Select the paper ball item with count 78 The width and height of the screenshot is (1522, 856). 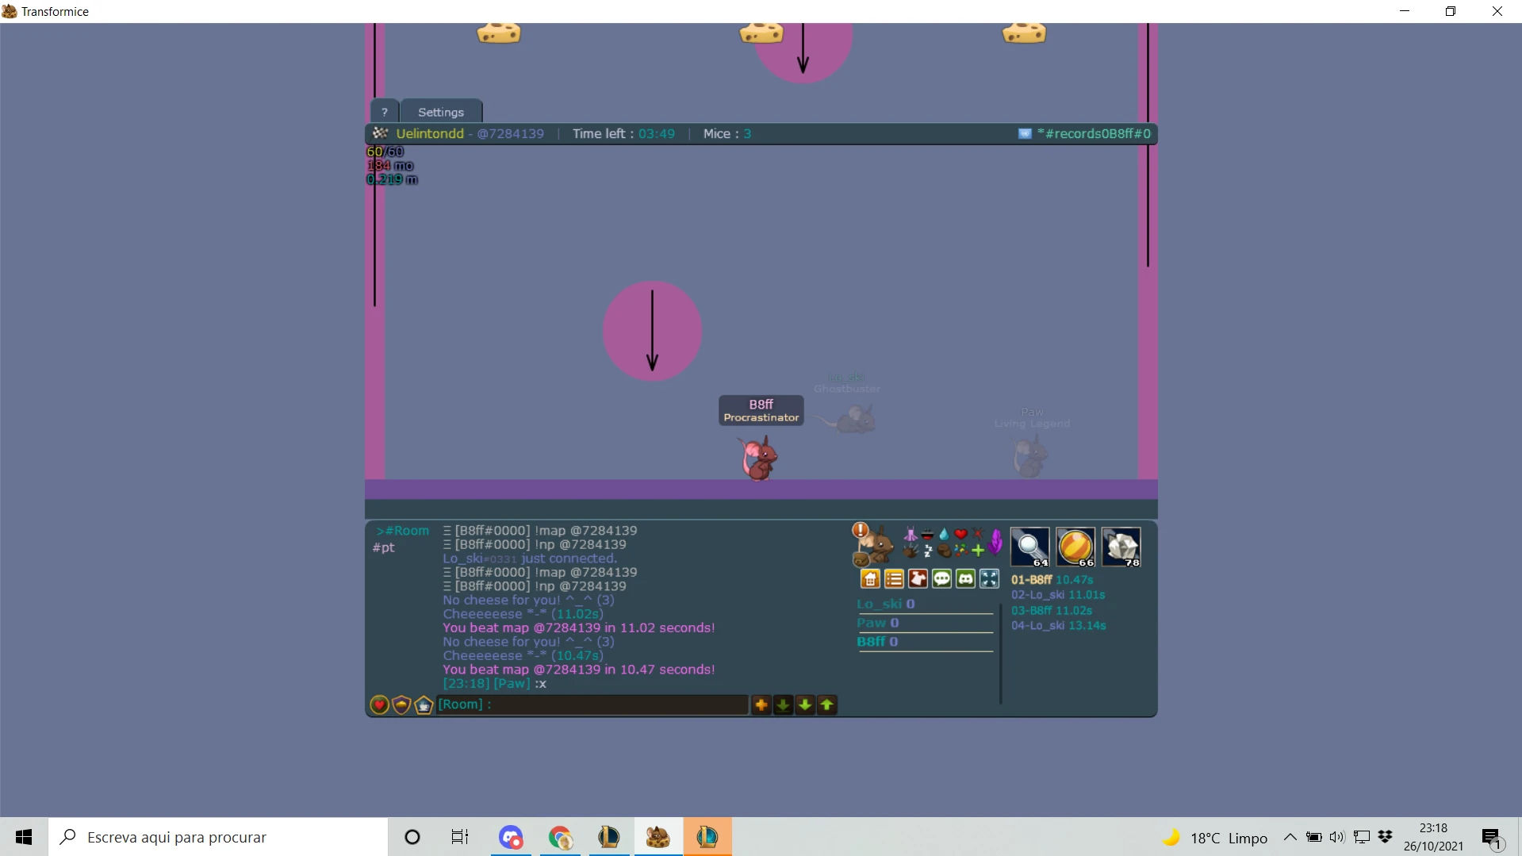tap(1121, 547)
